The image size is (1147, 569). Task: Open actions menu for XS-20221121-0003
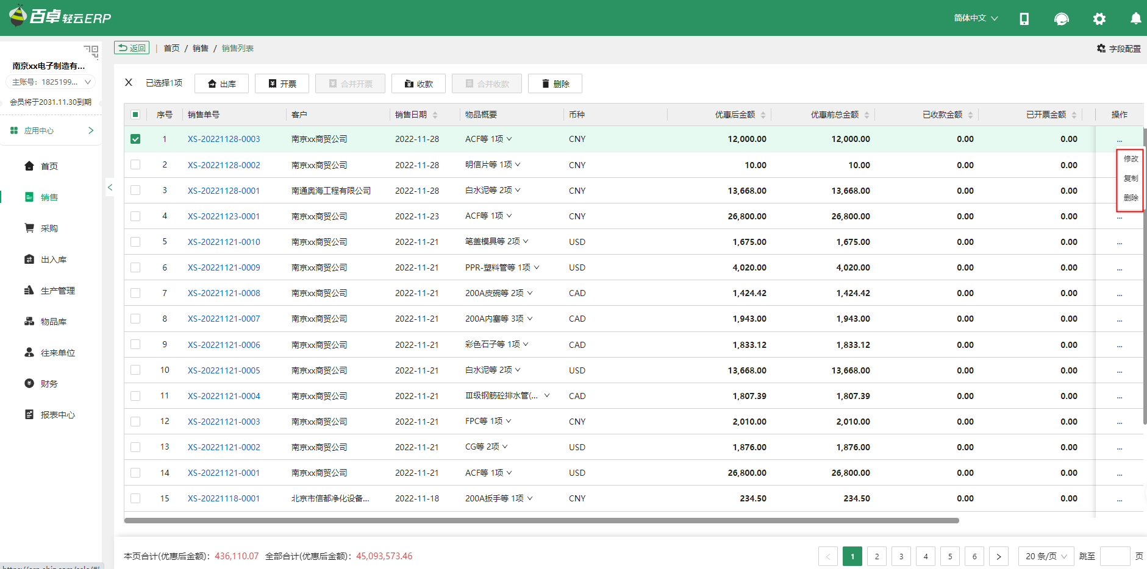[x=1120, y=422]
